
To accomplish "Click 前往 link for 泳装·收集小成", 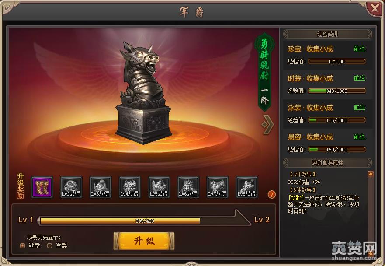I will [x=359, y=108].
